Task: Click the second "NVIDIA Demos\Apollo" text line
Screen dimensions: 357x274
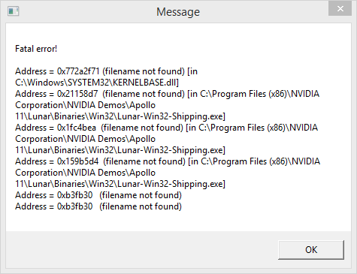Action: 86,139
